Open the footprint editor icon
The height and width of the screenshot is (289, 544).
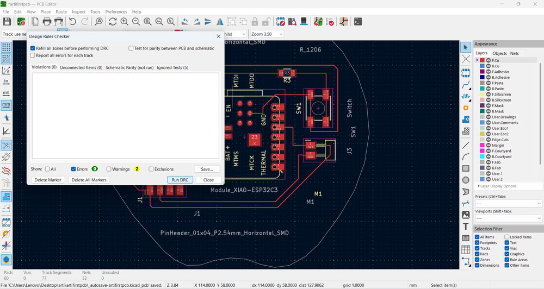coord(280,22)
